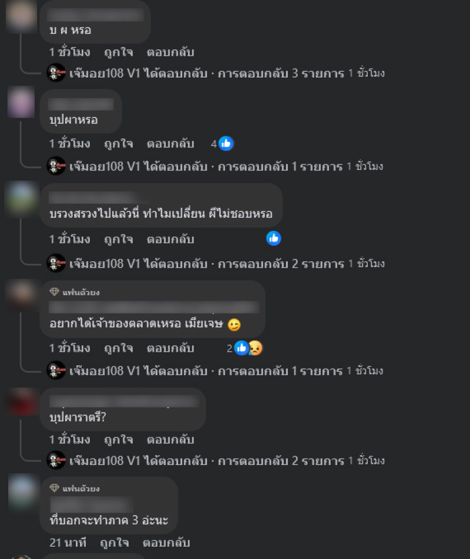This screenshot has width=470, height=559.
Task: Click the 21 นาที timestamp link
Action: (x=68, y=543)
